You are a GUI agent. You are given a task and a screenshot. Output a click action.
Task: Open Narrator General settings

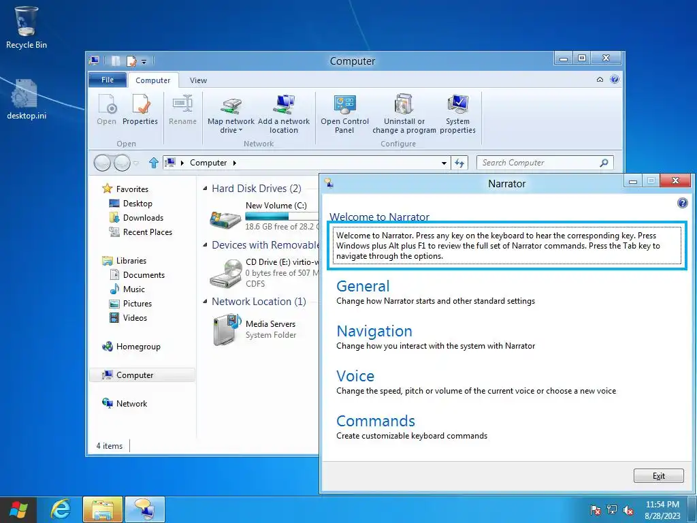363,286
